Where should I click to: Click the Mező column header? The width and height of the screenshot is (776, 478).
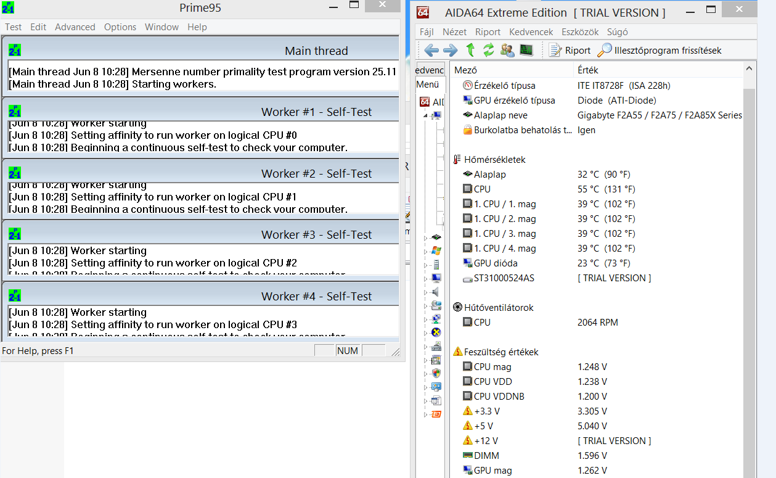pyautogui.click(x=513, y=70)
